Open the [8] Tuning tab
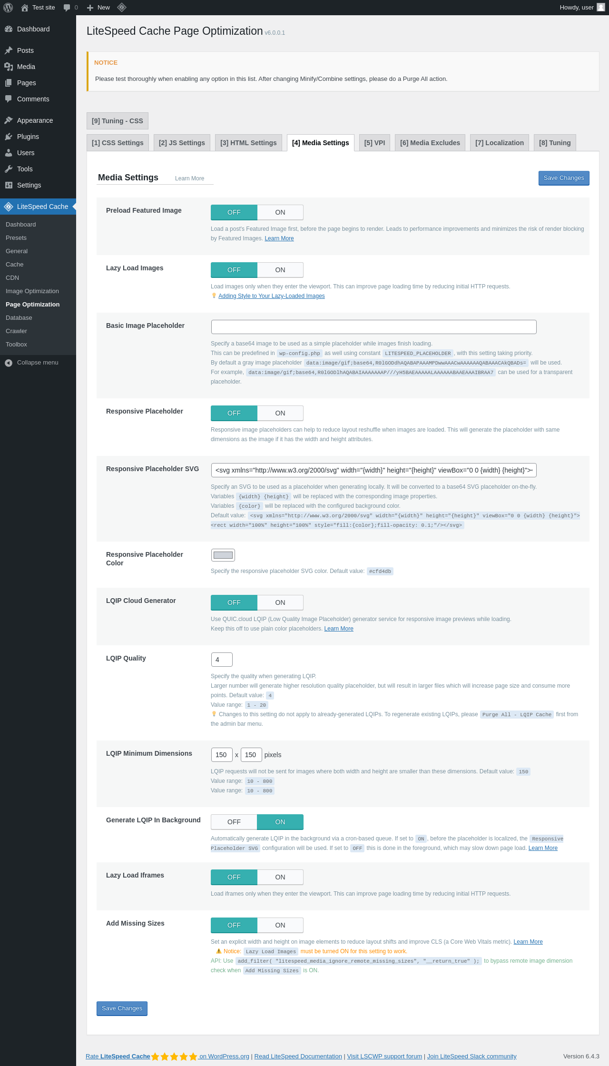 pyautogui.click(x=555, y=143)
